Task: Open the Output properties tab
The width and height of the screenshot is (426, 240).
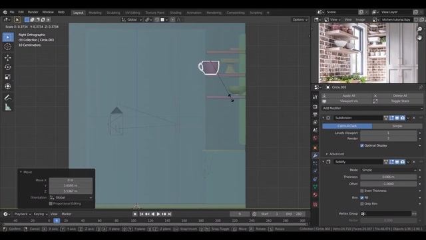Action: pyautogui.click(x=315, y=115)
